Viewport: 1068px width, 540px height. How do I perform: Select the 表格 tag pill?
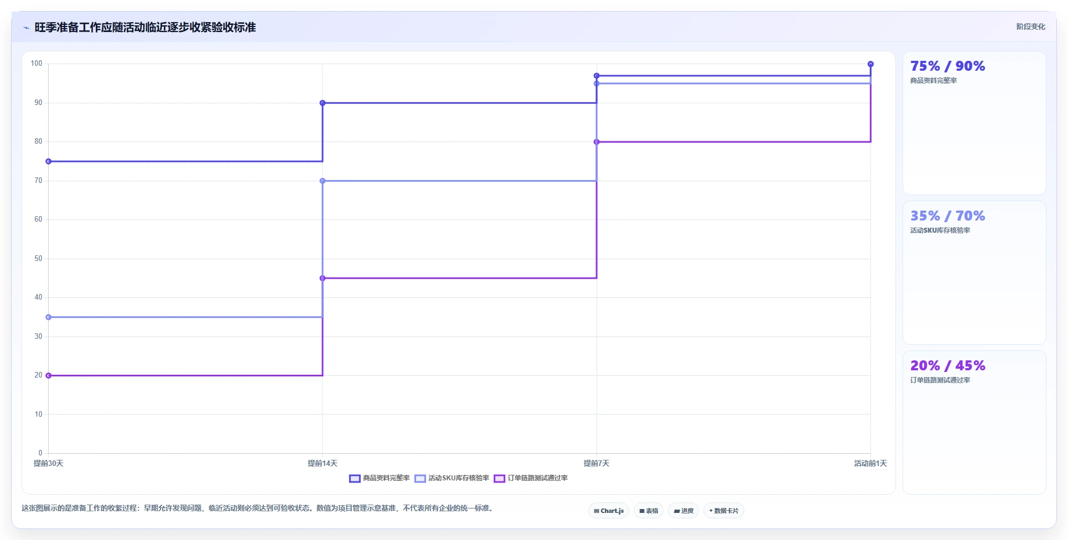click(649, 511)
